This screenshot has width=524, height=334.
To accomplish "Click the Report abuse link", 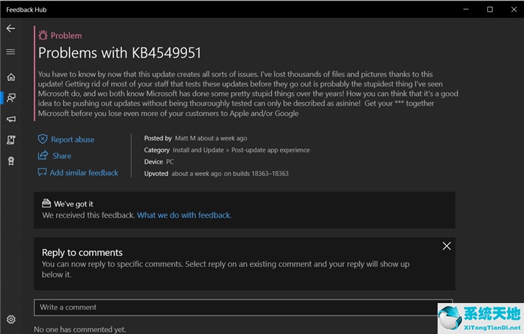I will pyautogui.click(x=73, y=140).
